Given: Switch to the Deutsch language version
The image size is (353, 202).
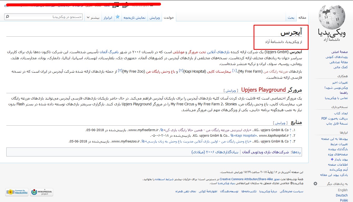Looking at the screenshot, I should pos(342,195).
